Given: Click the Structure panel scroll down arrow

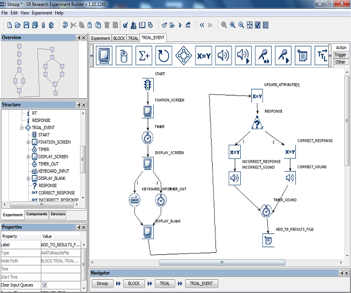Looking at the screenshot, I should tap(83, 198).
